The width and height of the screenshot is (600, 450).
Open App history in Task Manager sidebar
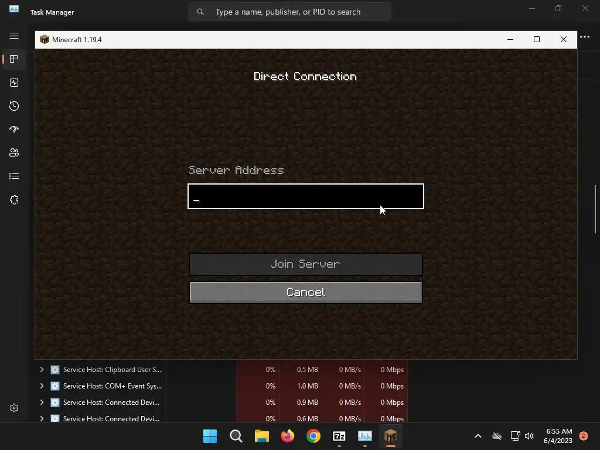(14, 106)
